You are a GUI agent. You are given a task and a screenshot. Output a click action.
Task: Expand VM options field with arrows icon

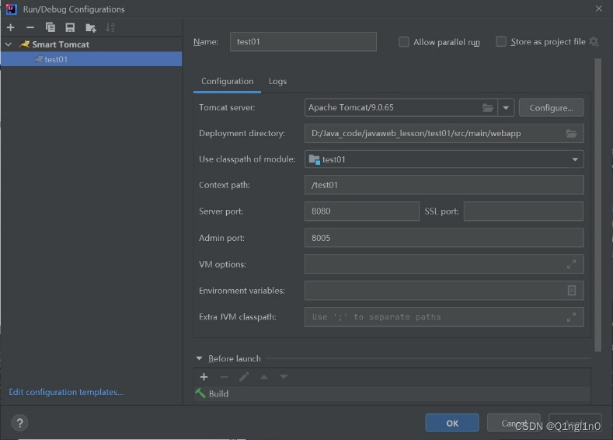pos(571,264)
